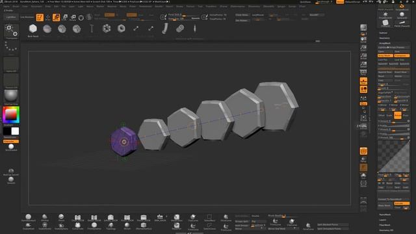
Task: Expand the FiberMesh subpalette
Action: tap(385, 225)
